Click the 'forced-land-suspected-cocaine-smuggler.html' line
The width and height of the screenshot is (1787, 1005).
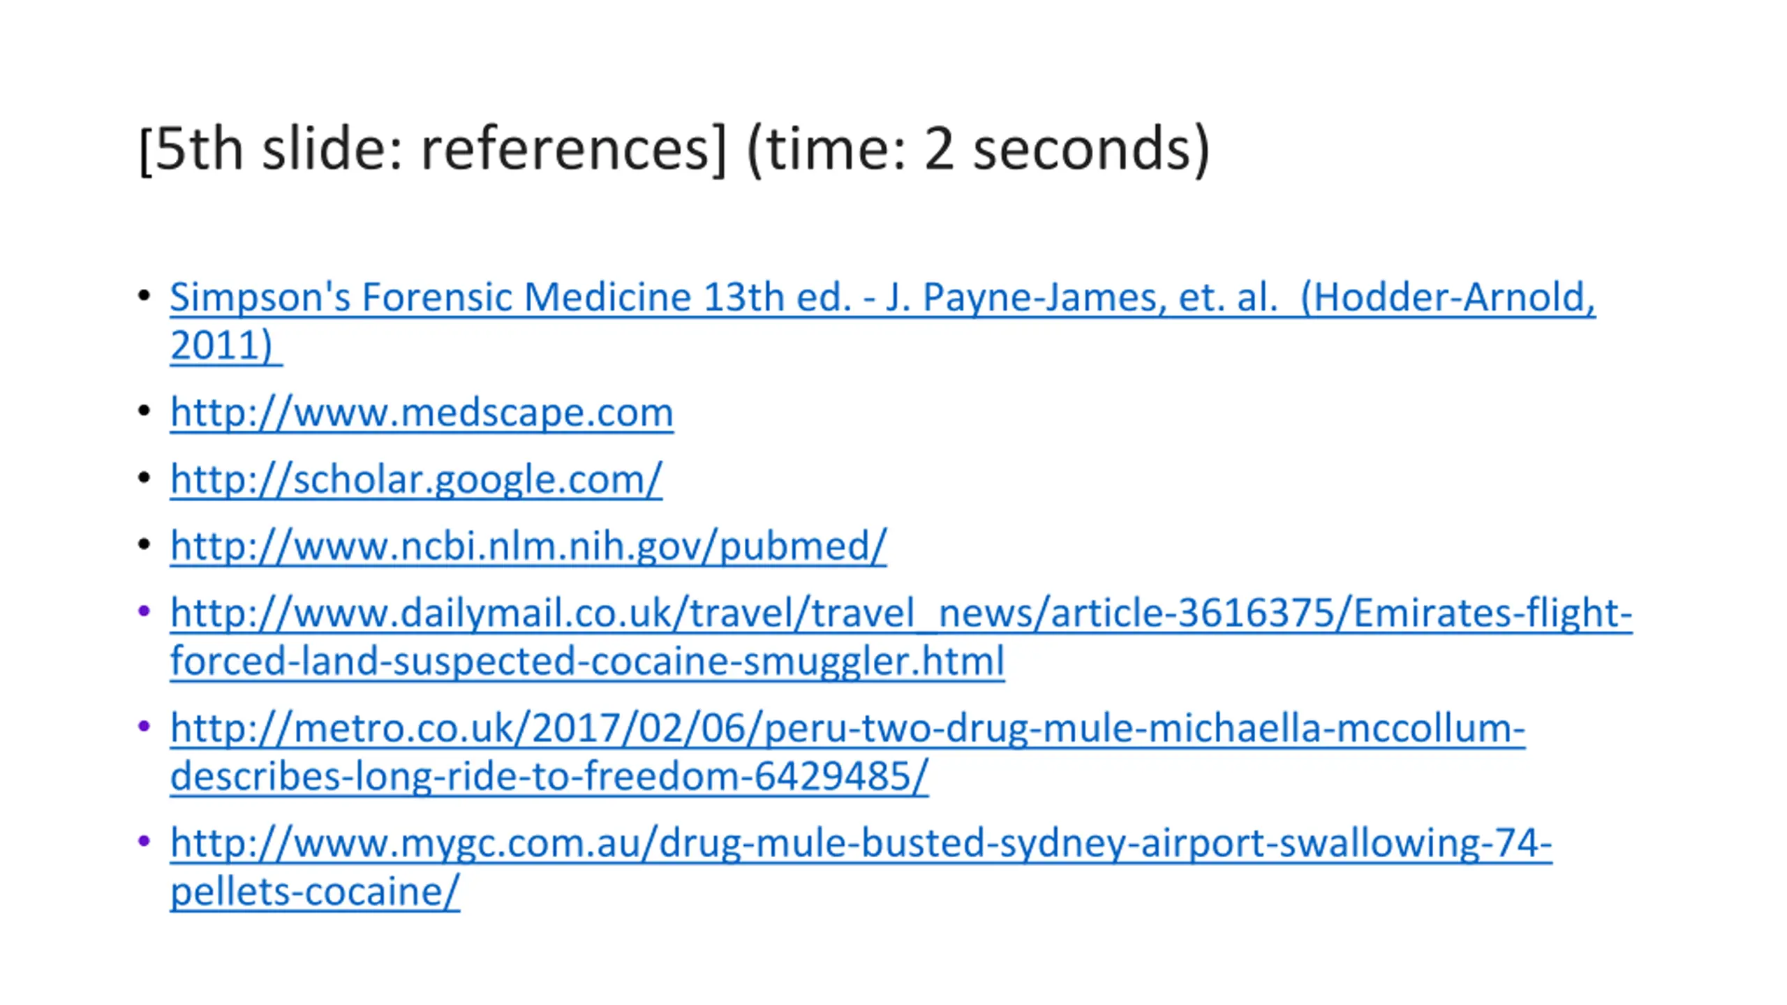[587, 661]
